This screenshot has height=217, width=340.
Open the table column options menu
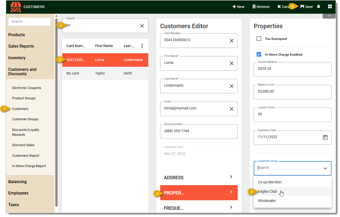pos(142,46)
